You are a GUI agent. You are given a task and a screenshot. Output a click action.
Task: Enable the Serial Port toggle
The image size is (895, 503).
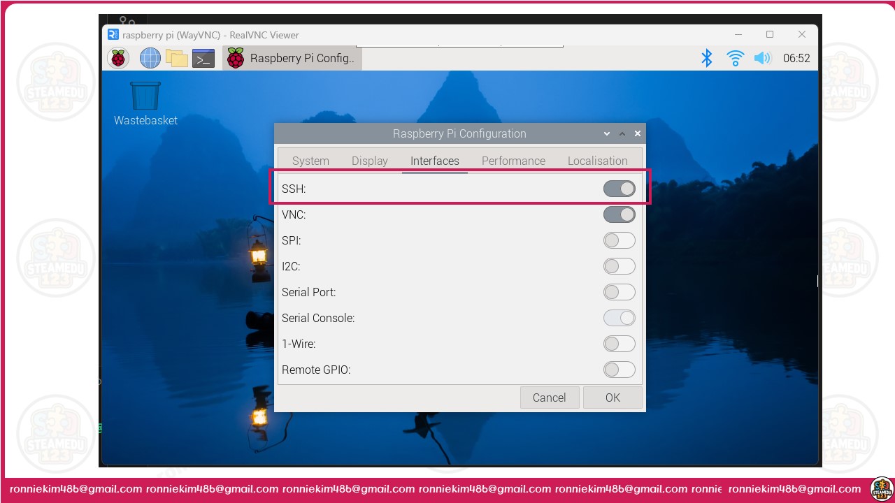coord(620,292)
